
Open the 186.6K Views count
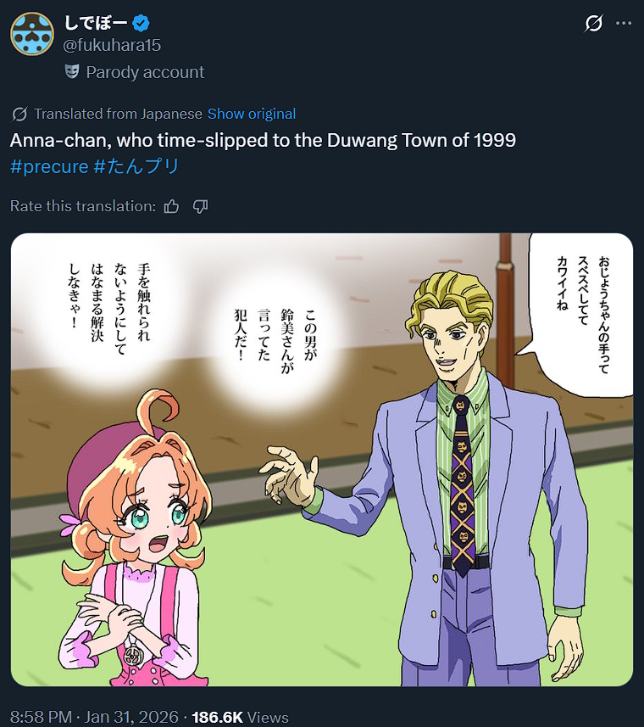pyautogui.click(x=240, y=717)
